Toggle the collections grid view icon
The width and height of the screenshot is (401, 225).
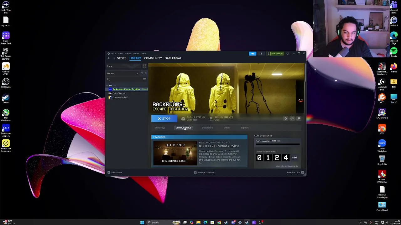click(x=144, y=66)
